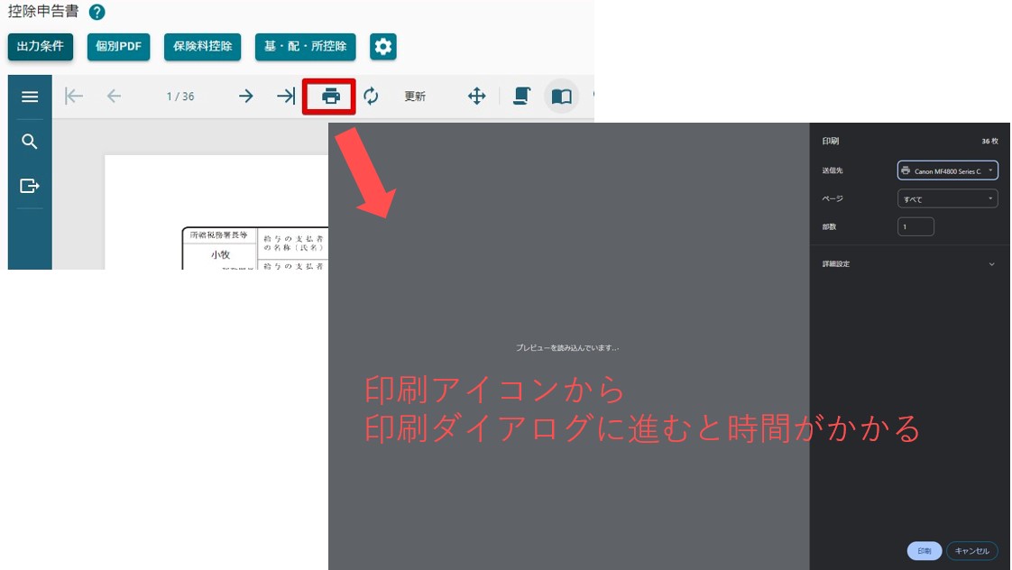Click the 個別PDF button
1012x570 pixels.
[x=119, y=47]
